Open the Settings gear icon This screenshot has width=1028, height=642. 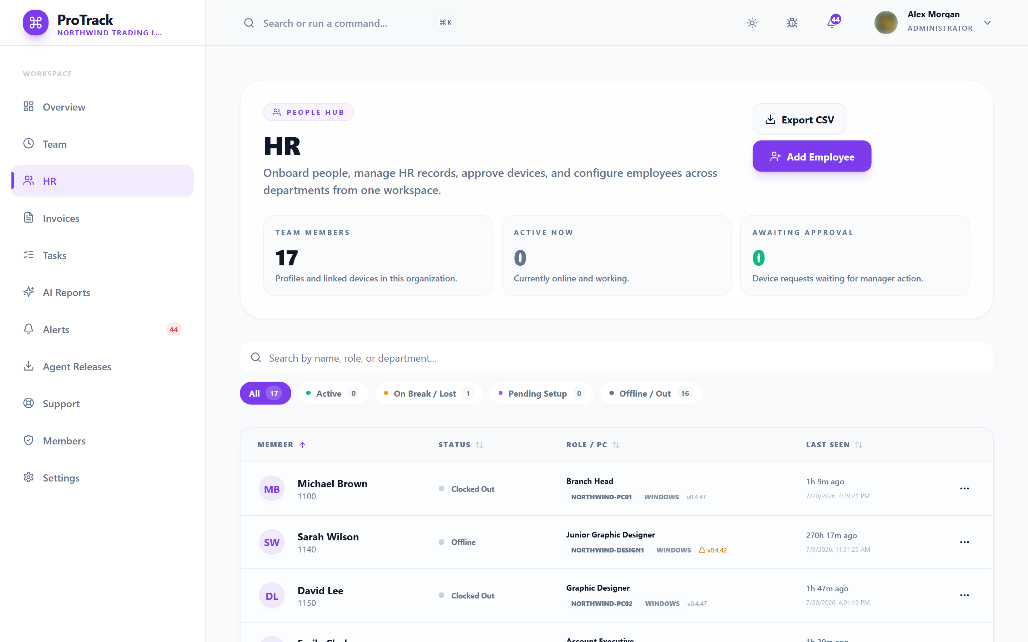coord(29,477)
